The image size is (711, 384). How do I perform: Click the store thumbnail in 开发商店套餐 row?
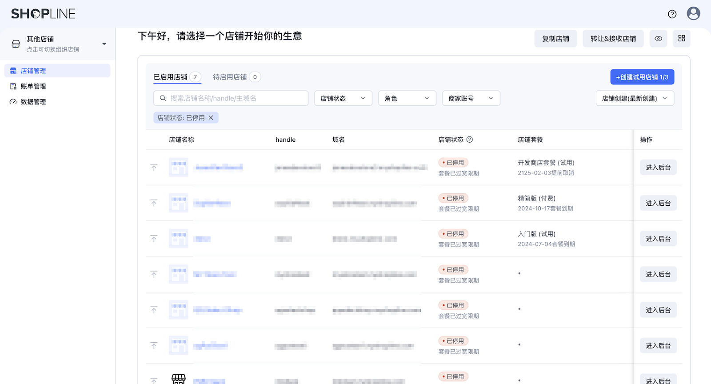point(179,168)
